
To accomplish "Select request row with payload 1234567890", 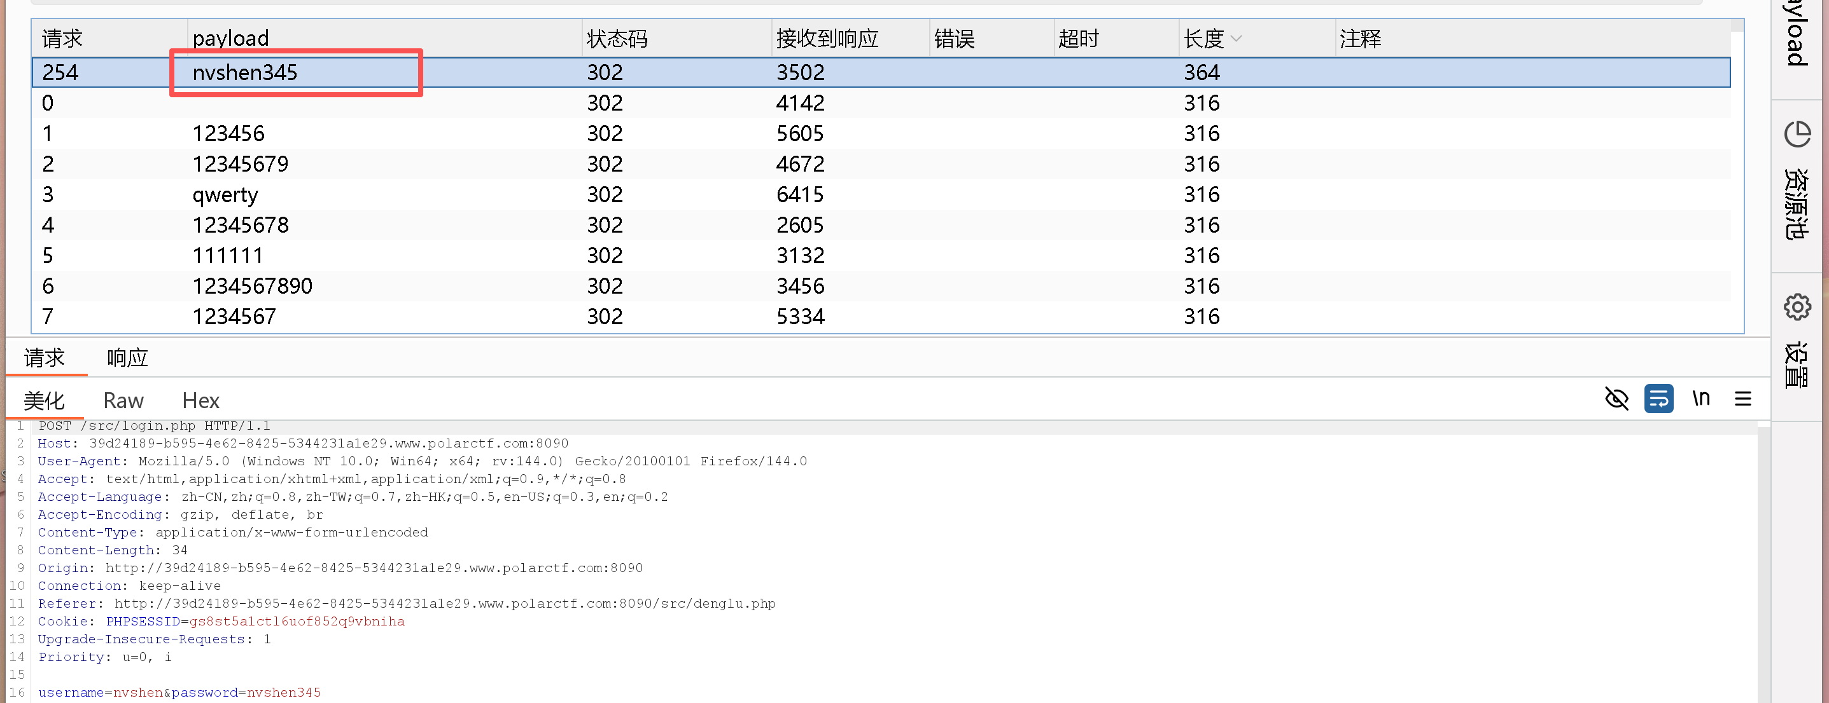I will pyautogui.click(x=252, y=286).
